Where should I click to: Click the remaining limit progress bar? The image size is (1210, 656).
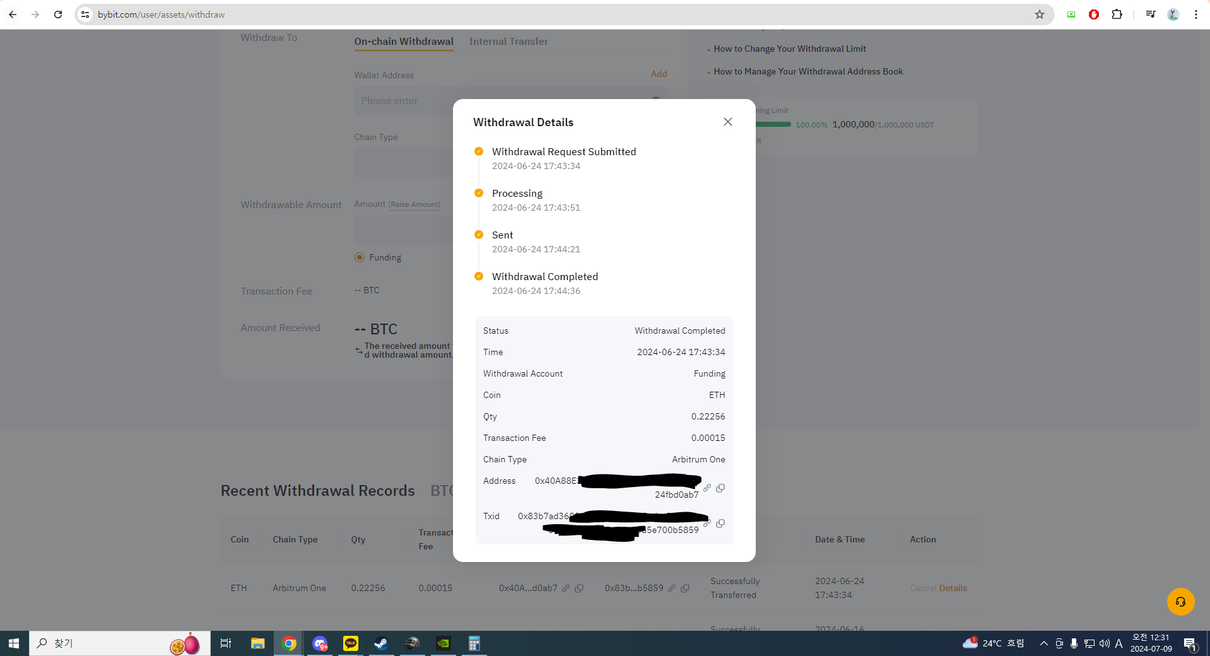point(773,124)
